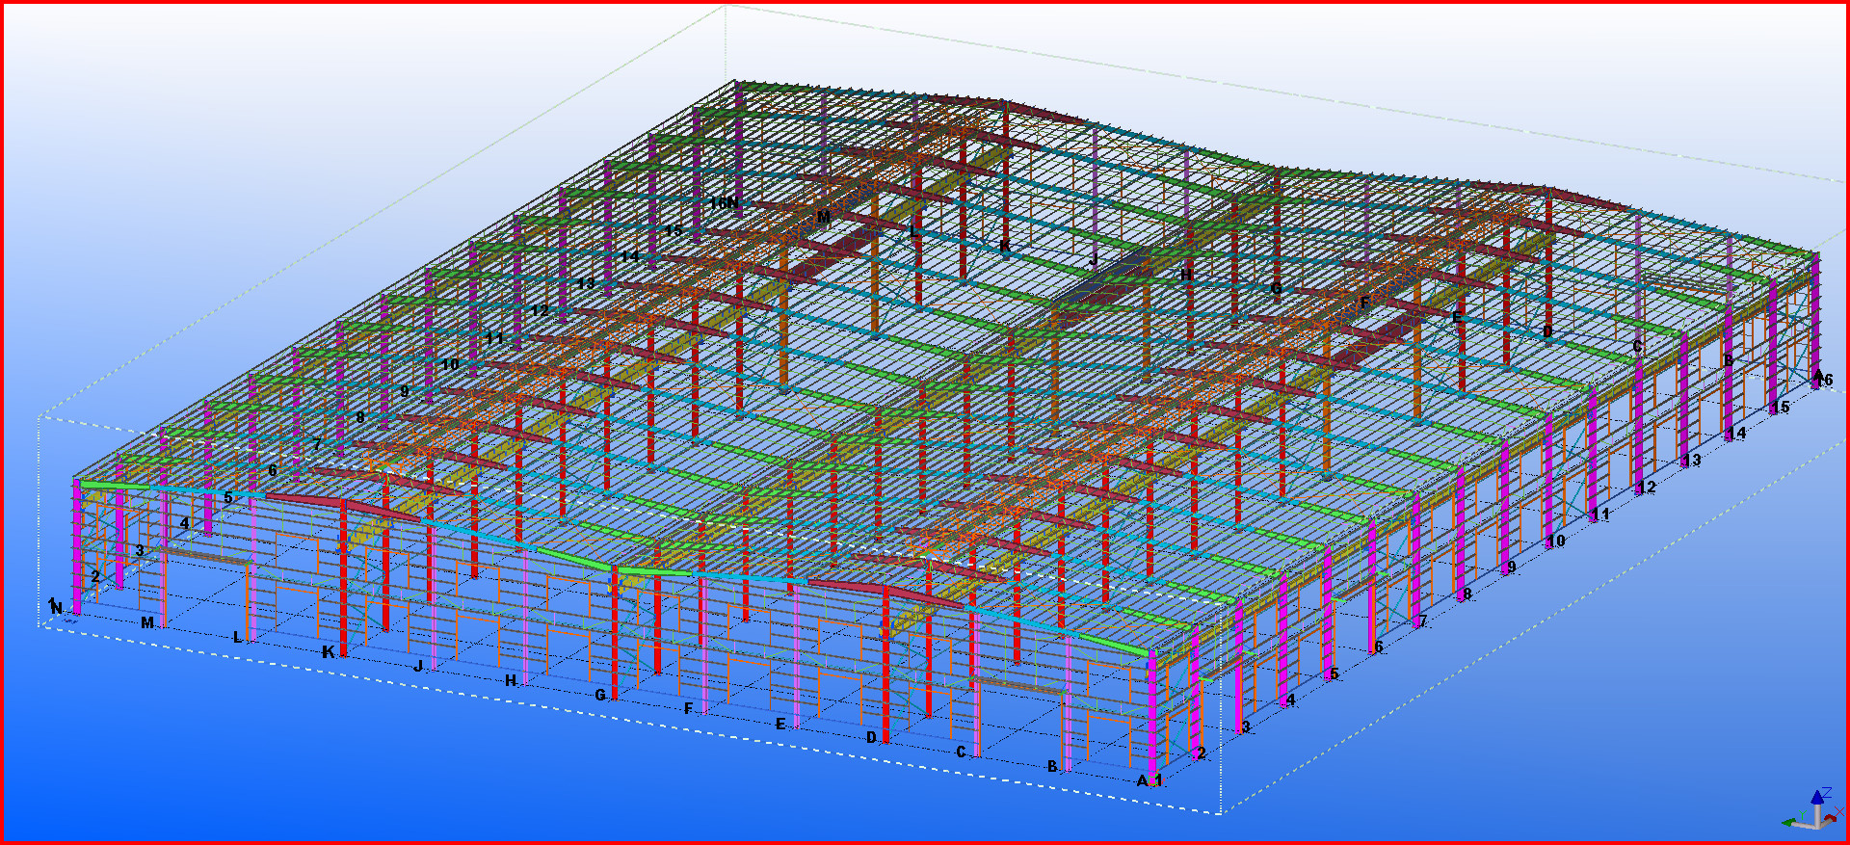
Task: Click grid label H on the rear roof
Action: point(1185,275)
